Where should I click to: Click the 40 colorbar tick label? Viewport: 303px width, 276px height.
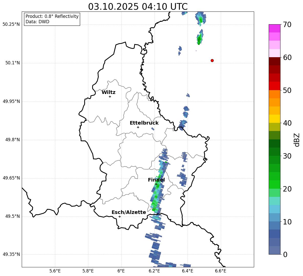[x=287, y=123]
